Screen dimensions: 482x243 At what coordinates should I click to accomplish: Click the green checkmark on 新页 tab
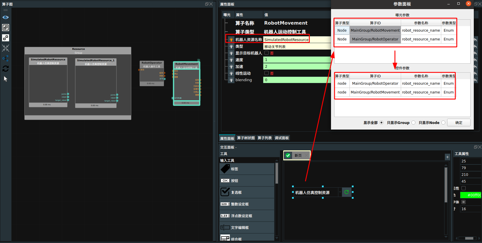click(288, 155)
